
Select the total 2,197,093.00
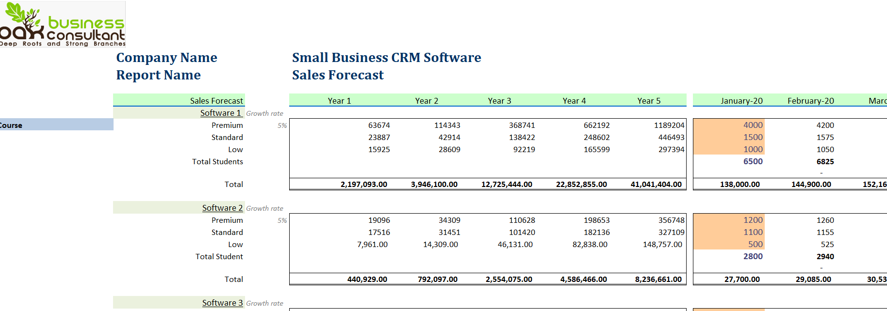click(x=364, y=184)
